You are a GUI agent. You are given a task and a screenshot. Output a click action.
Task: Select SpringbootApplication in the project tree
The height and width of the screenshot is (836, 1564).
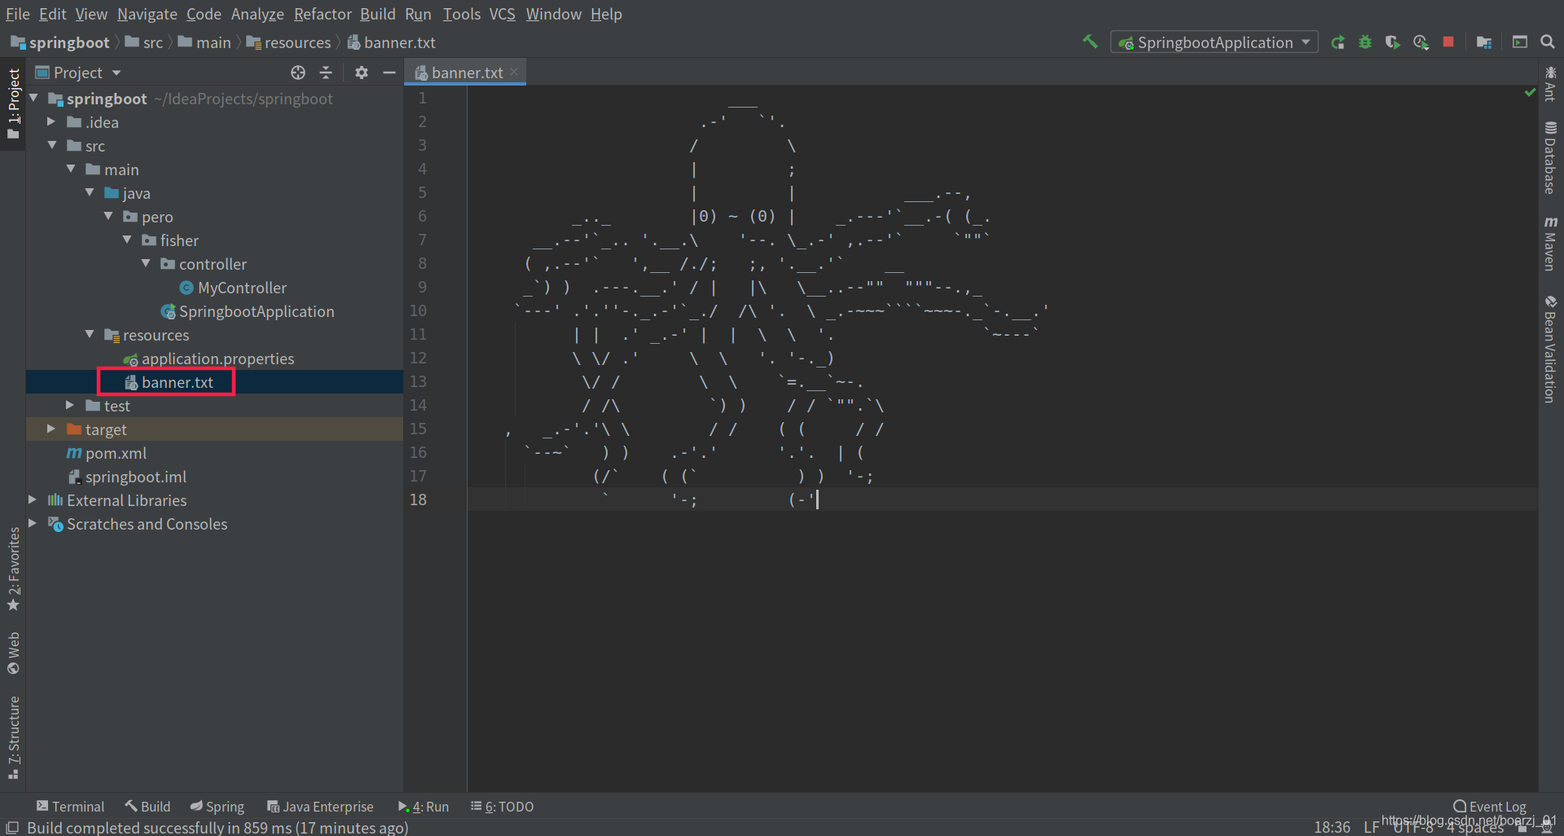pyautogui.click(x=248, y=311)
